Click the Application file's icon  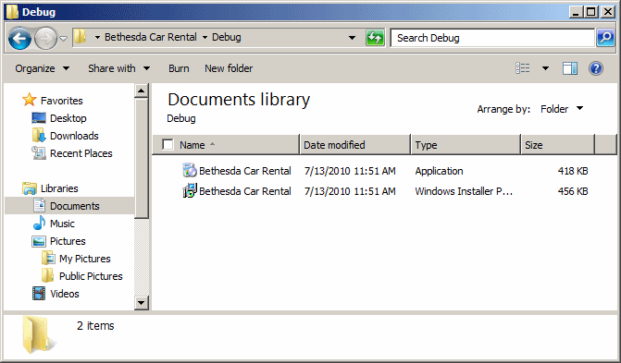(x=190, y=170)
